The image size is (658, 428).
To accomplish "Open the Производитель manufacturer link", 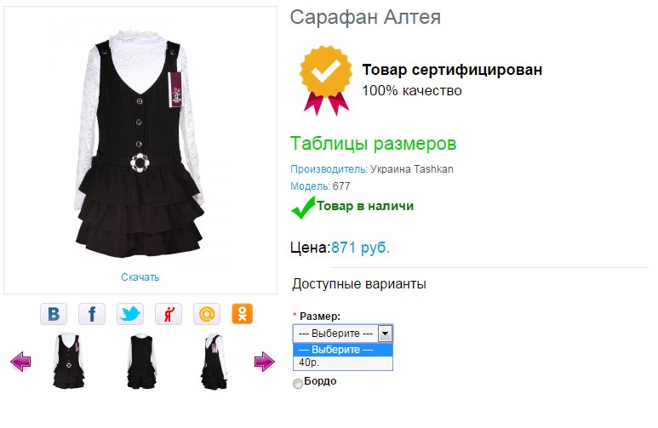I will (329, 169).
